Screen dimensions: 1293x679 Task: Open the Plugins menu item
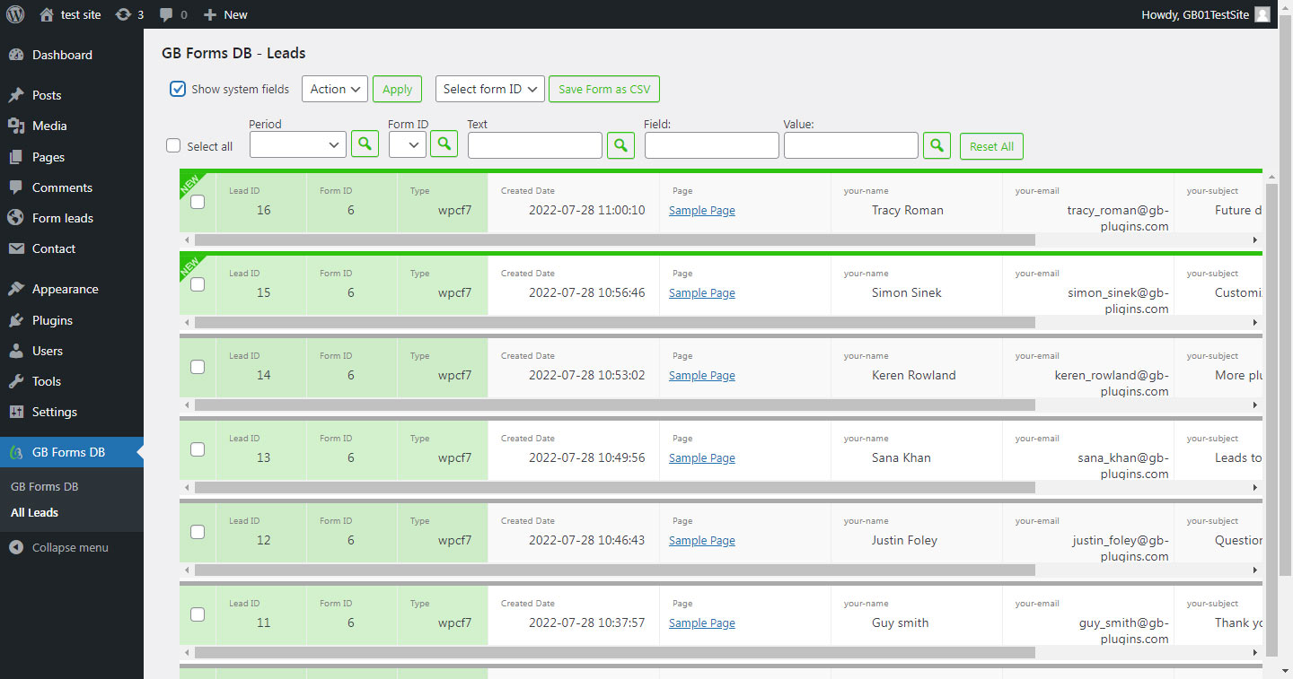[x=72, y=320]
